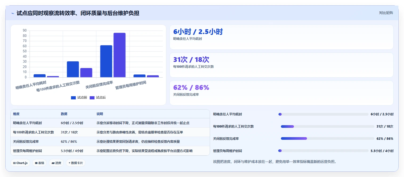Click the 6小时 / 2.5小时 value beside the progress bar

(382, 114)
